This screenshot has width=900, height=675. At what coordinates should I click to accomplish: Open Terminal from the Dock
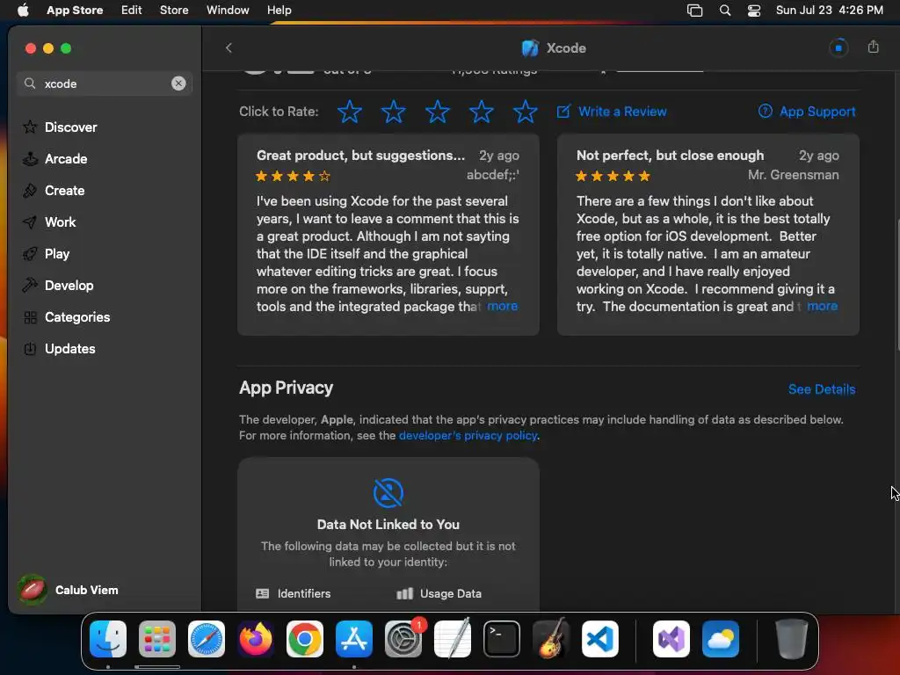tap(502, 639)
